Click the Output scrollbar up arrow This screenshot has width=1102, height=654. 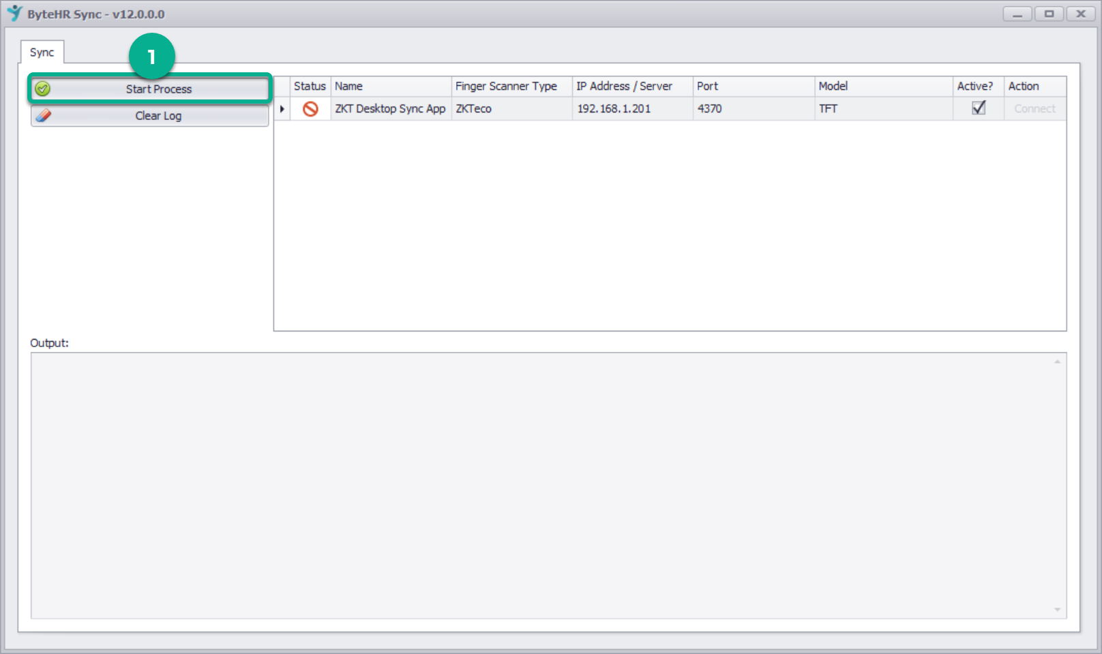(1058, 361)
